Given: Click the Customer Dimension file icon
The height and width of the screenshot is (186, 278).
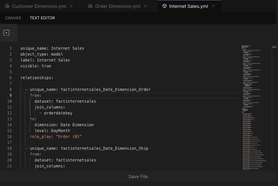Looking at the screenshot, I should pyautogui.click(x=7, y=6).
